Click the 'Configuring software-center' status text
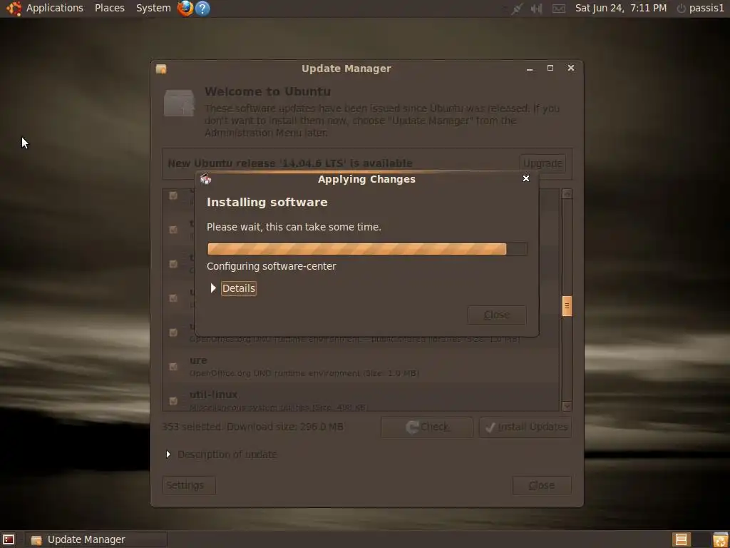This screenshot has width=730, height=548. click(x=272, y=267)
